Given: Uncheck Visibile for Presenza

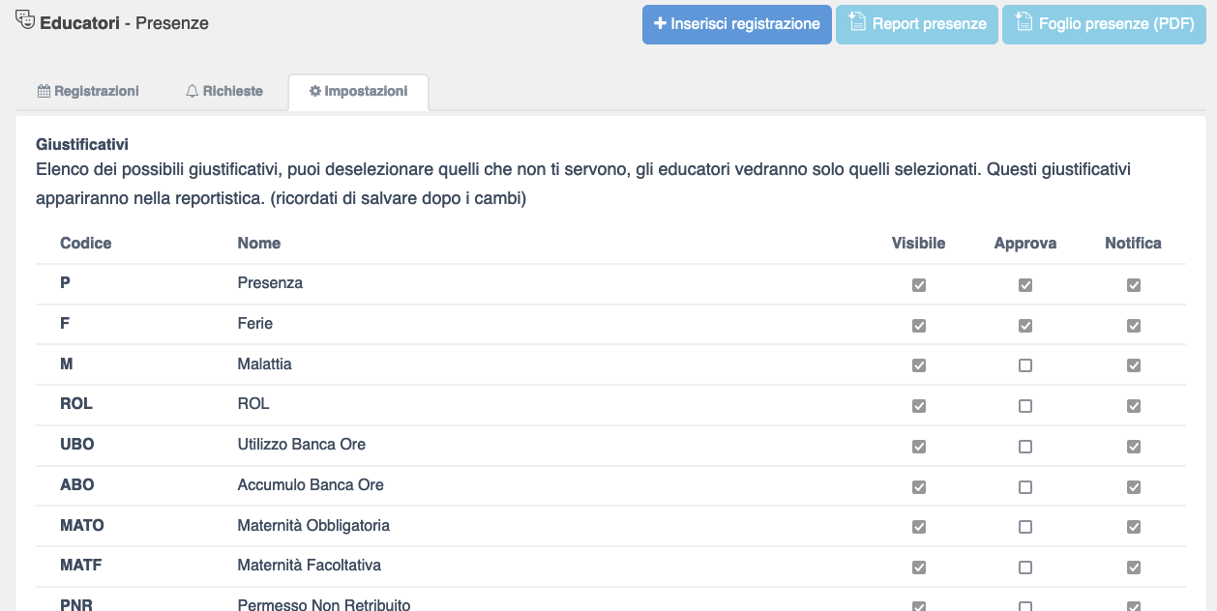Looking at the screenshot, I should pyautogui.click(x=919, y=285).
